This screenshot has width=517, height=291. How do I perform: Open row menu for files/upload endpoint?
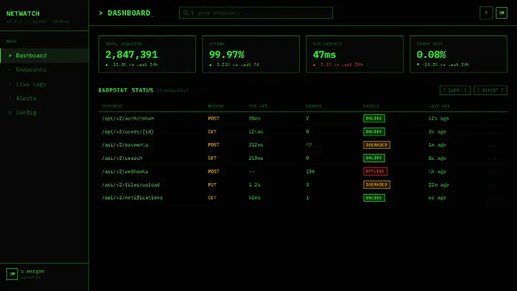pos(492,185)
